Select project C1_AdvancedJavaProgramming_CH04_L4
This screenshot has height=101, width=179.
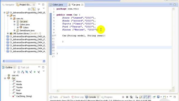[x=27, y=51]
